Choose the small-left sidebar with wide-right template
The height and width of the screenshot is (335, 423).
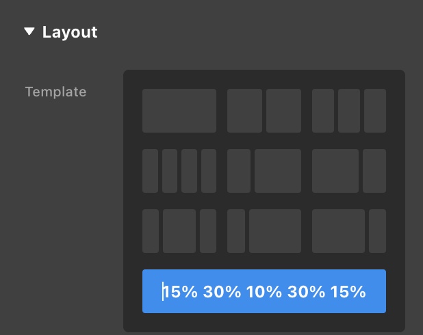(264, 231)
